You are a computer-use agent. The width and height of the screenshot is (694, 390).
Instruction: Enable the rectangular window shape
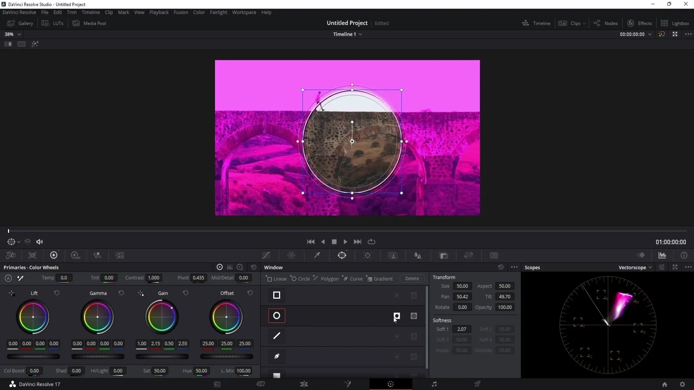pyautogui.click(x=277, y=295)
